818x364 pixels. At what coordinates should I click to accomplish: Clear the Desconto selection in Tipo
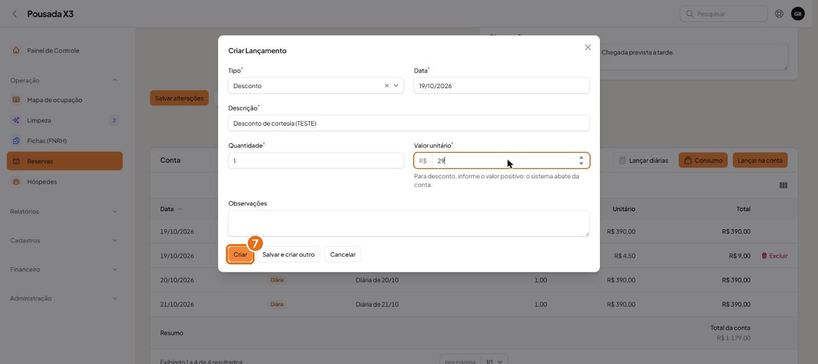pos(387,86)
